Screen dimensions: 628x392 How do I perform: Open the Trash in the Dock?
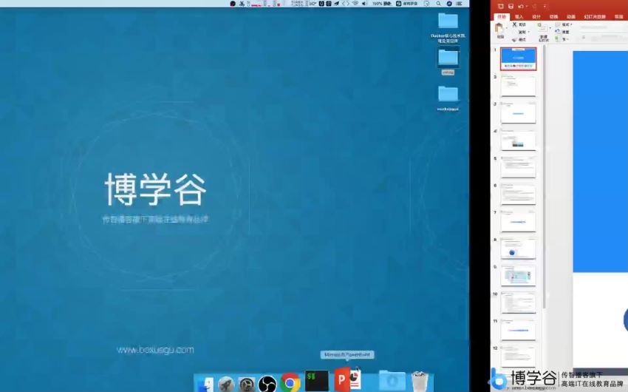coord(420,381)
